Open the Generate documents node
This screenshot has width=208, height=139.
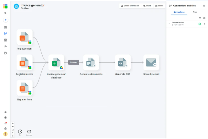coord(91,63)
